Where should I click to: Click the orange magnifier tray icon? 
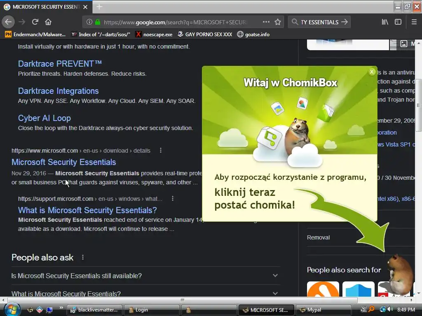click(x=371, y=309)
